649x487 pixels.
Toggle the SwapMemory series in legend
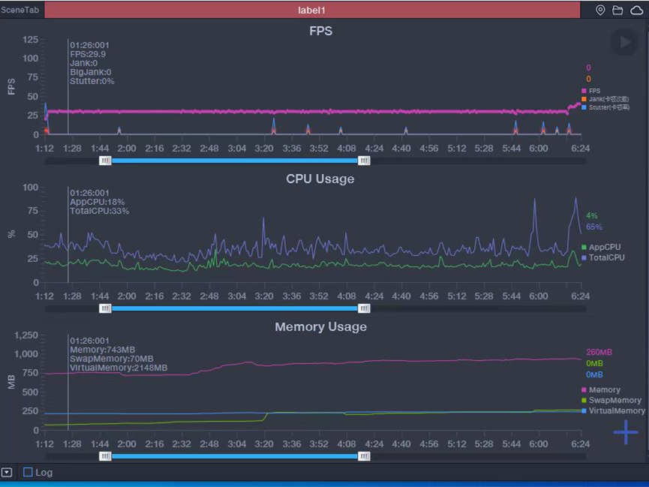(614, 400)
